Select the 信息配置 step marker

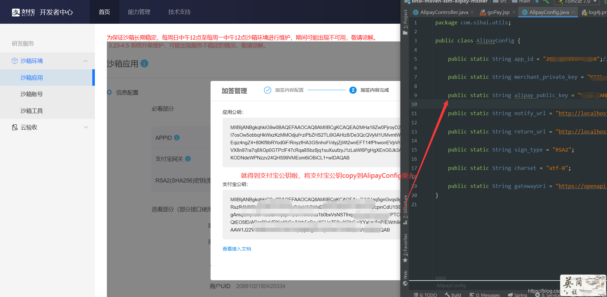[109, 92]
